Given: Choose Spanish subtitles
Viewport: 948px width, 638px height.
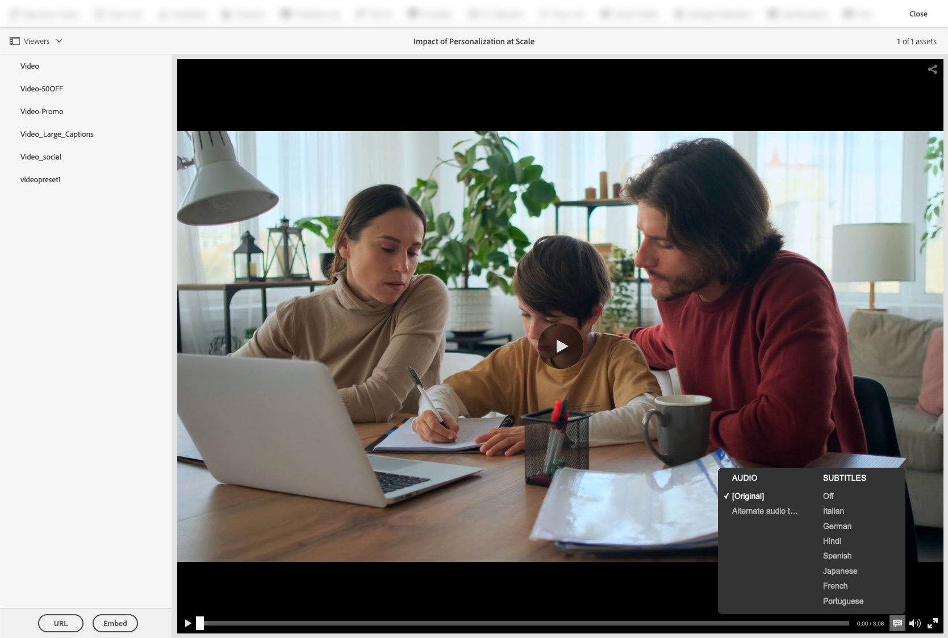Looking at the screenshot, I should (837, 556).
